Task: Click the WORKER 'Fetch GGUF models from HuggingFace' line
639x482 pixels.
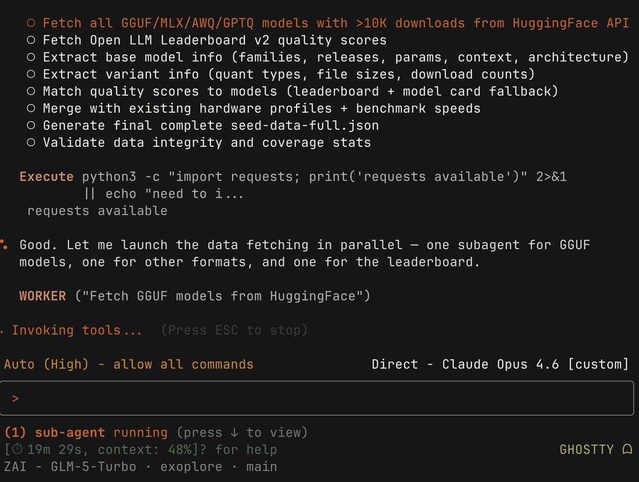Action: (194, 296)
